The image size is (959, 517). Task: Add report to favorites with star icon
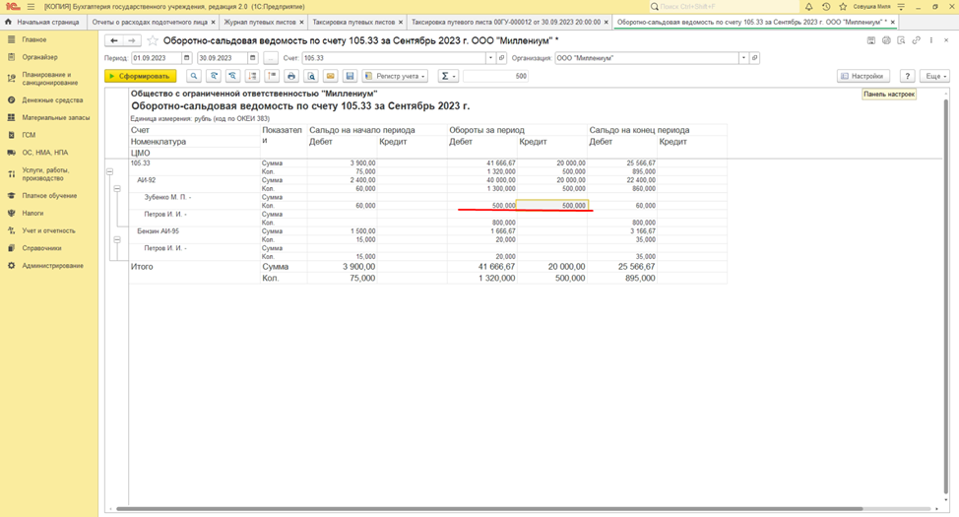153,40
